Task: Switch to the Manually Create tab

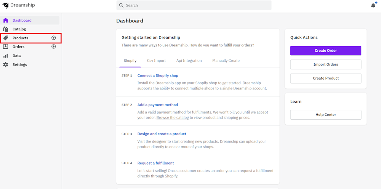Action: (x=226, y=61)
